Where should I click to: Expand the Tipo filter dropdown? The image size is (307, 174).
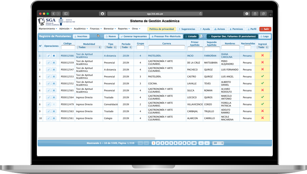tap(111, 47)
